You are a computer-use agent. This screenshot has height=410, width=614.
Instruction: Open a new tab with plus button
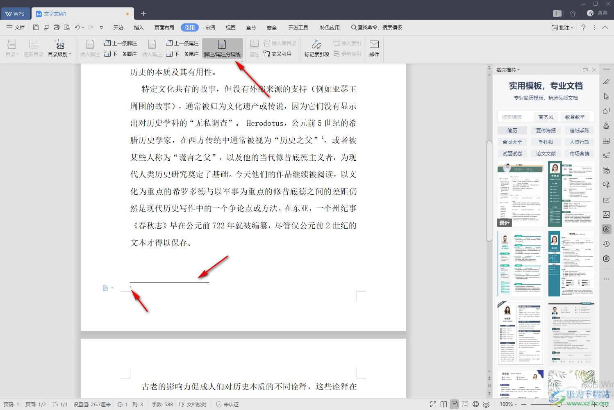[x=143, y=14]
